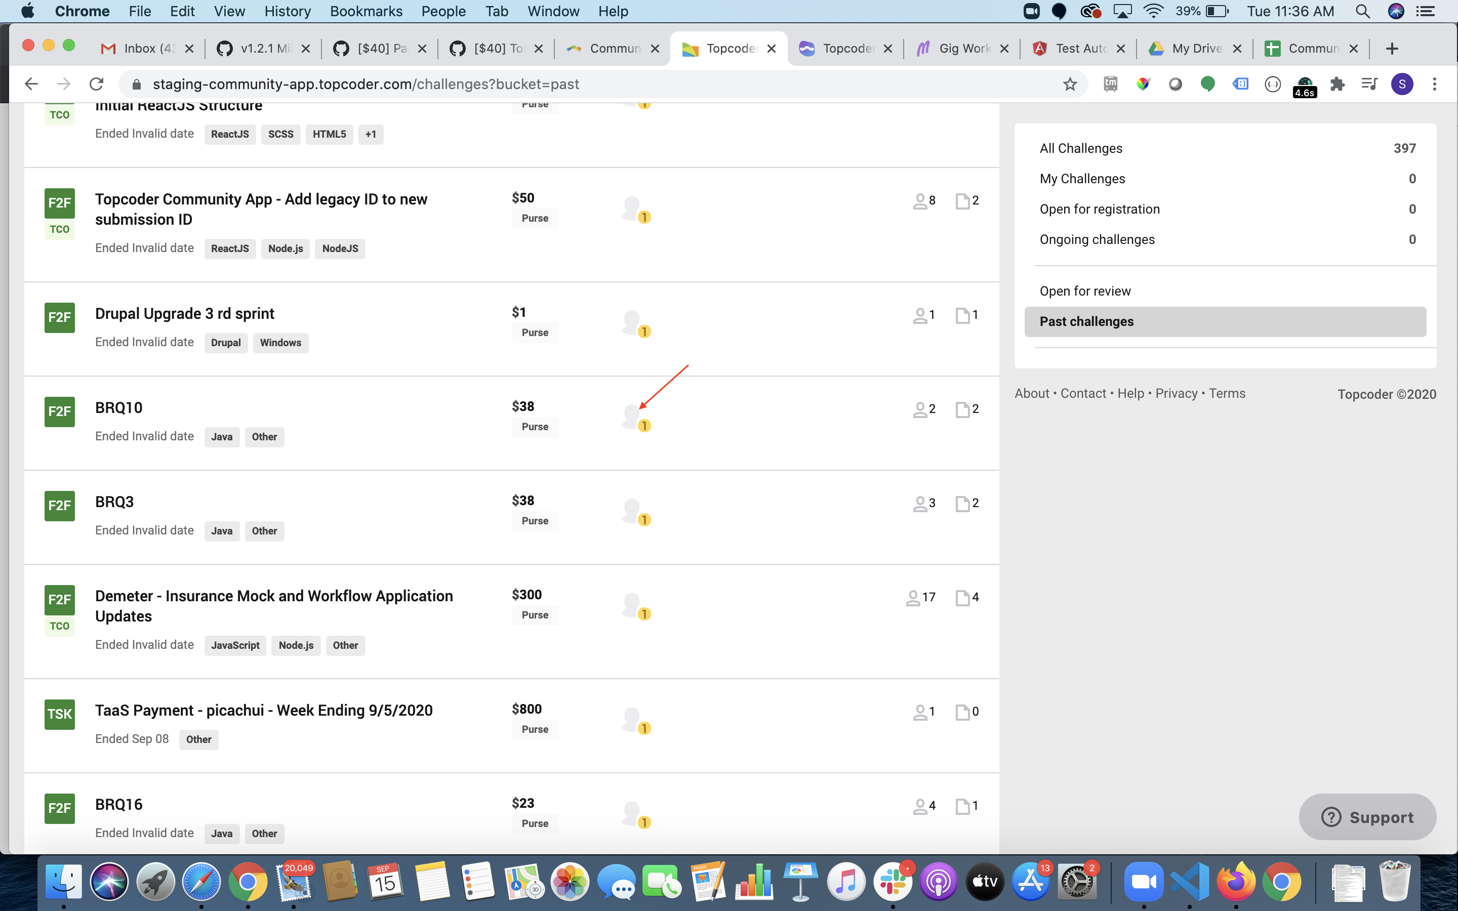Click the Drupal tag
This screenshot has height=911, width=1458.
(226, 343)
